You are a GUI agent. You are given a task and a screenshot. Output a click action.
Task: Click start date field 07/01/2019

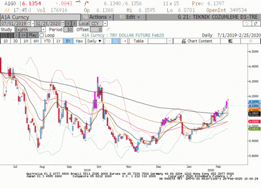click(x=14, y=23)
